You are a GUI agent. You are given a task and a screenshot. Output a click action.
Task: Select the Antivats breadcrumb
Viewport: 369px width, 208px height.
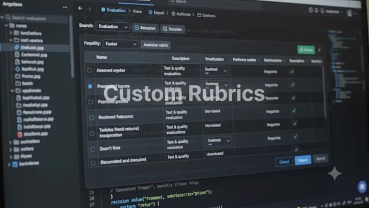(x=183, y=14)
